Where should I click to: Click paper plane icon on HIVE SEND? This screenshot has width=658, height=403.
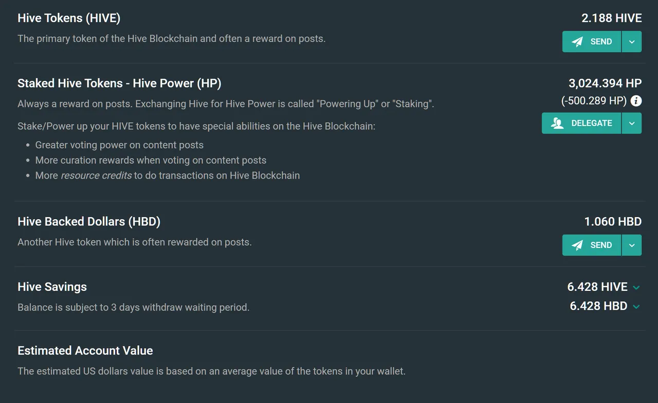pyautogui.click(x=577, y=42)
